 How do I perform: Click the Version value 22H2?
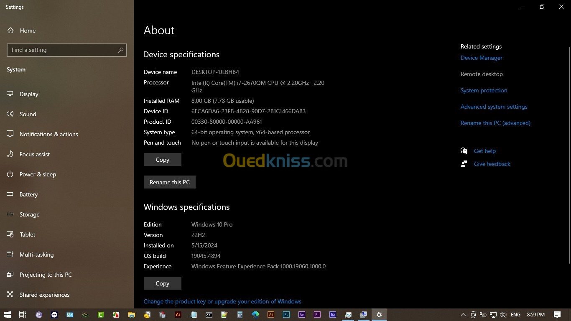[x=198, y=235]
